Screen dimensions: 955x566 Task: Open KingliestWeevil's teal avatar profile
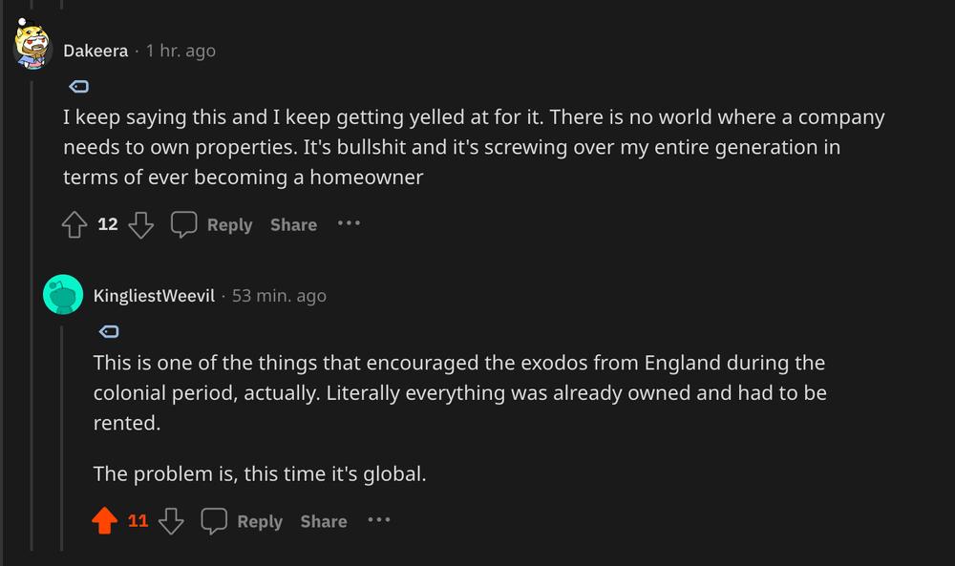[63, 295]
